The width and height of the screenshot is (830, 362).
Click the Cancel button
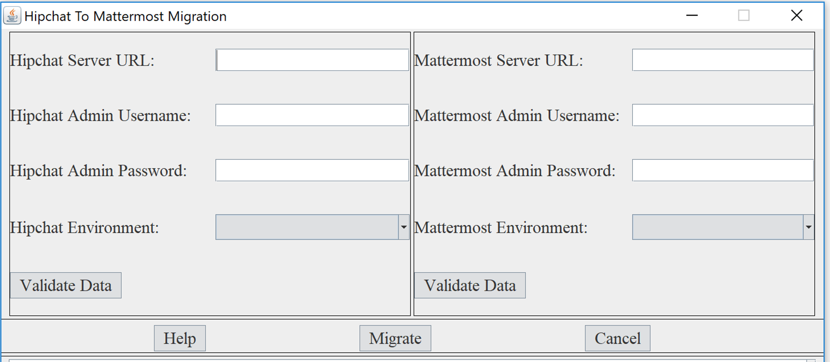click(x=618, y=338)
